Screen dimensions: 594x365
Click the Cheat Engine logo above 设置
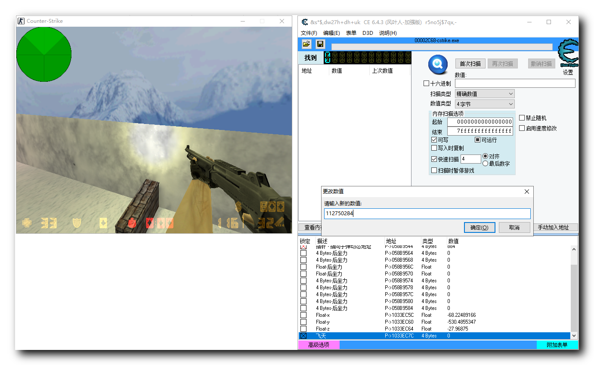tap(568, 53)
